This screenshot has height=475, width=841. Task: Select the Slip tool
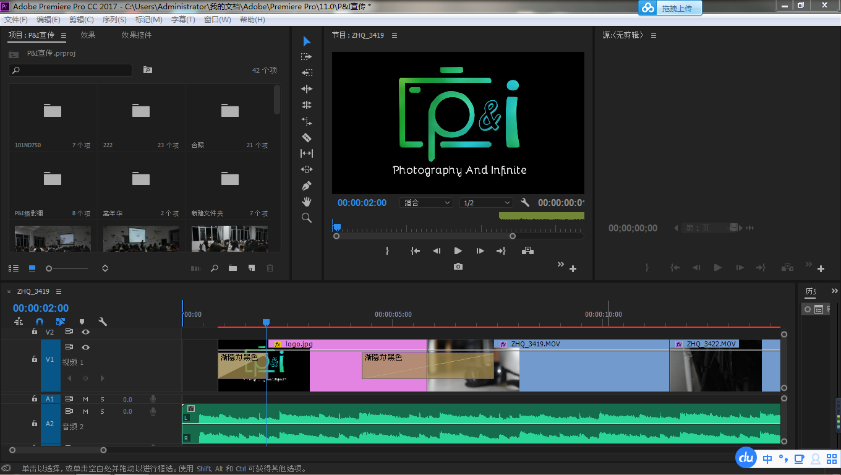pyautogui.click(x=307, y=153)
